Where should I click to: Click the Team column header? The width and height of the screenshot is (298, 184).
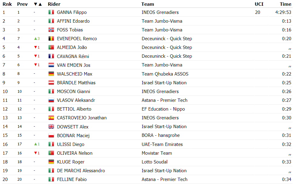tap(148, 4)
